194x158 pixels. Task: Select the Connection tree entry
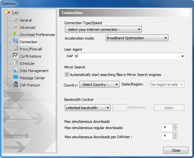[28, 42]
